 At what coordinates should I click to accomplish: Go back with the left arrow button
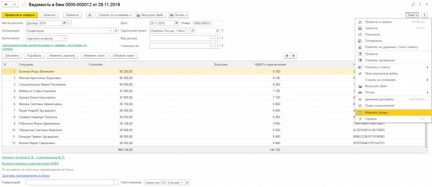point(6,5)
